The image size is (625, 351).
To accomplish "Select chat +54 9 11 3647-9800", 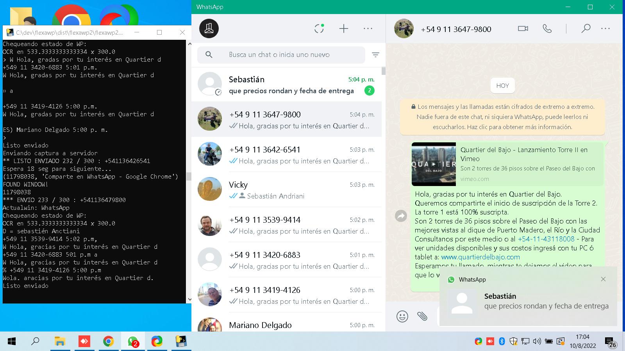I will [x=286, y=119].
